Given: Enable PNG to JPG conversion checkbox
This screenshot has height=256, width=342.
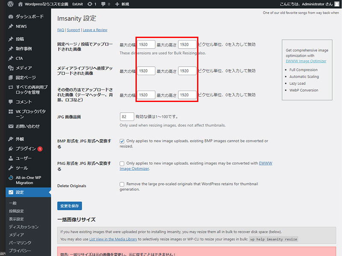Looking at the screenshot, I should pos(122,163).
